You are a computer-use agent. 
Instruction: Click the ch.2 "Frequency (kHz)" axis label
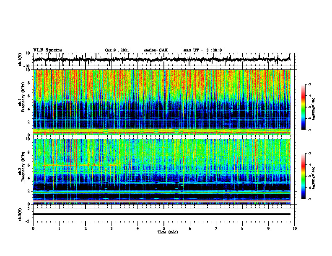[23, 166]
